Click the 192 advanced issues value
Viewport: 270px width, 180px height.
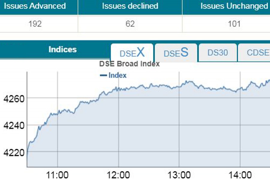tap(35, 24)
